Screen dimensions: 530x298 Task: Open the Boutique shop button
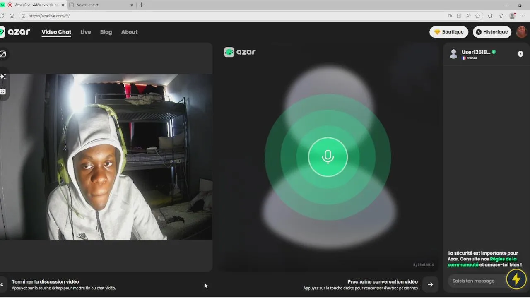tap(449, 32)
